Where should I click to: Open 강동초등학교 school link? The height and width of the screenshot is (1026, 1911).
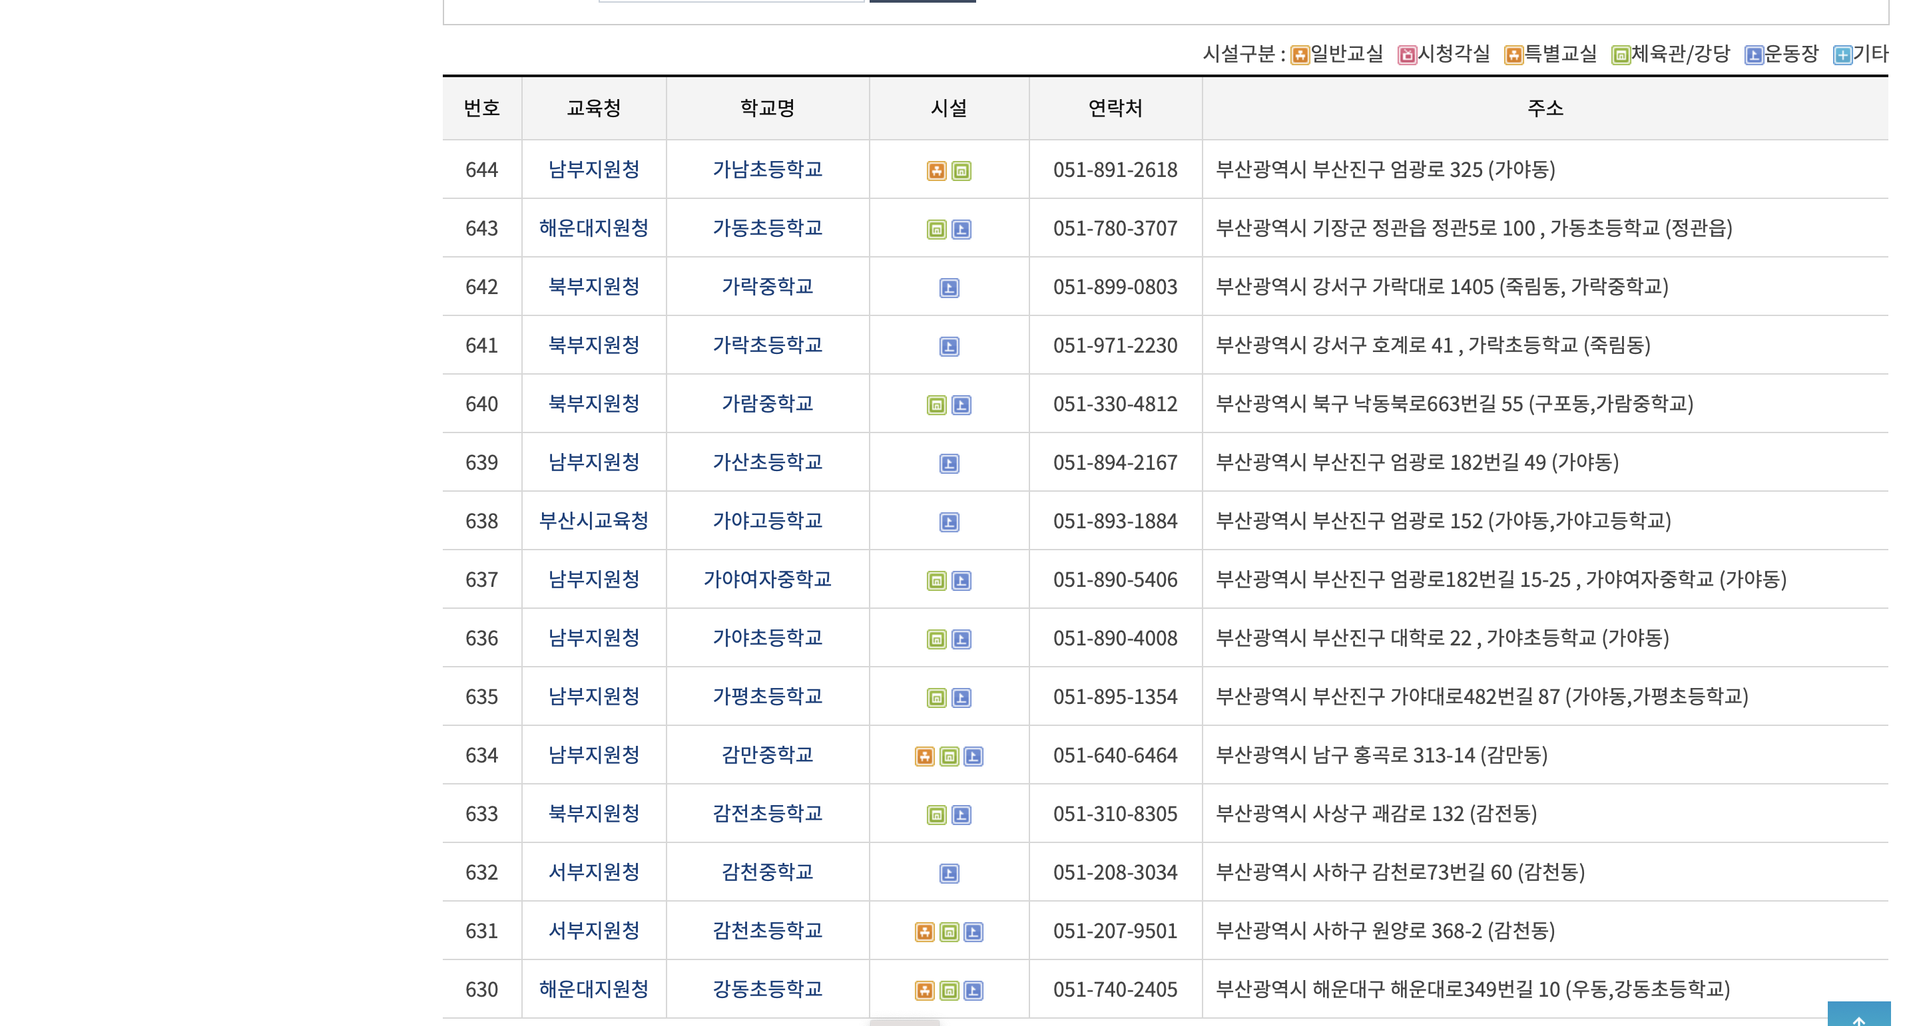click(767, 989)
